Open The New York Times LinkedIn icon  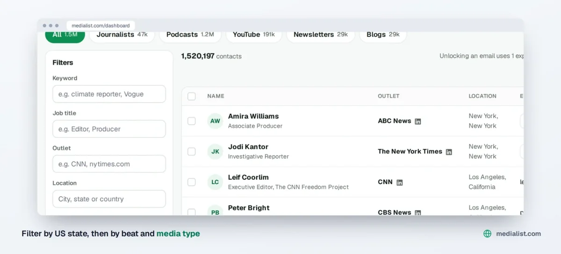click(x=449, y=152)
